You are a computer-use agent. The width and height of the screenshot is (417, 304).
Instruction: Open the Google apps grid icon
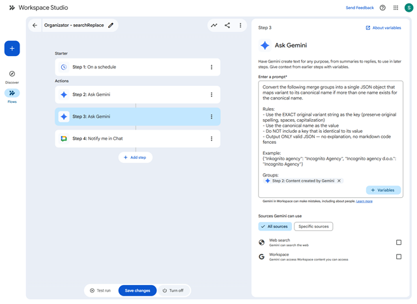395,8
